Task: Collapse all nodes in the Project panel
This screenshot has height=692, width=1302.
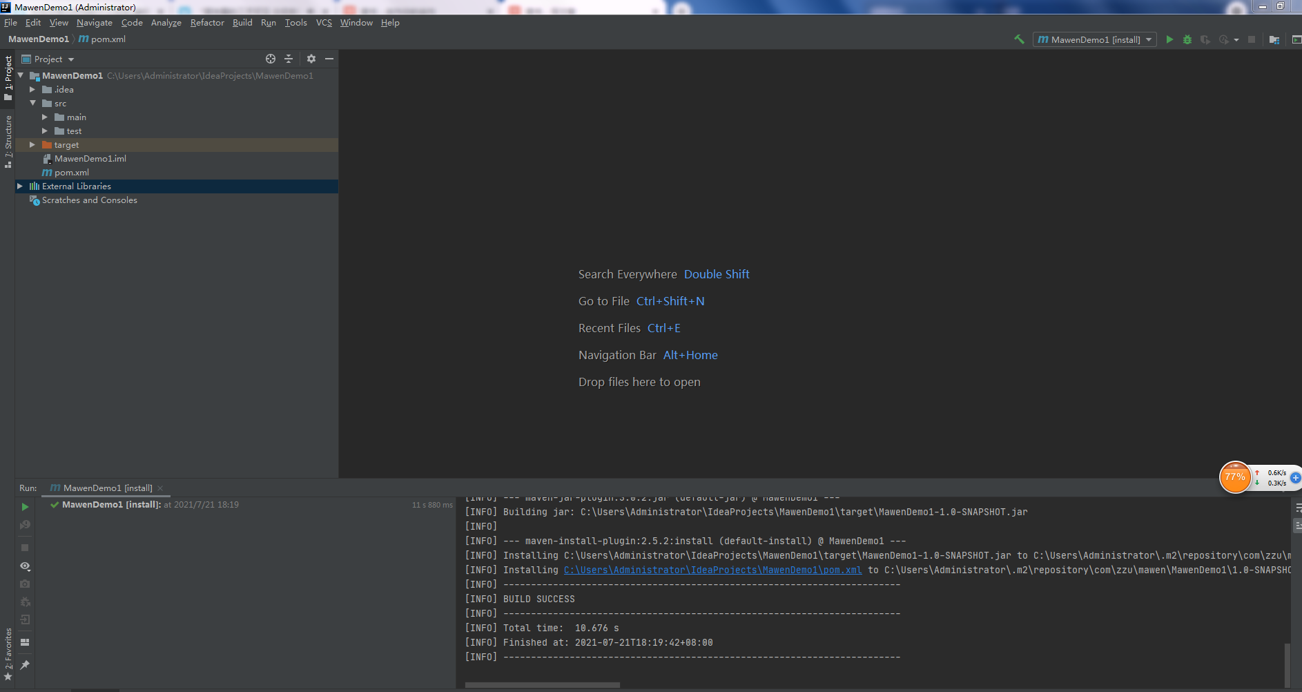Action: point(289,59)
